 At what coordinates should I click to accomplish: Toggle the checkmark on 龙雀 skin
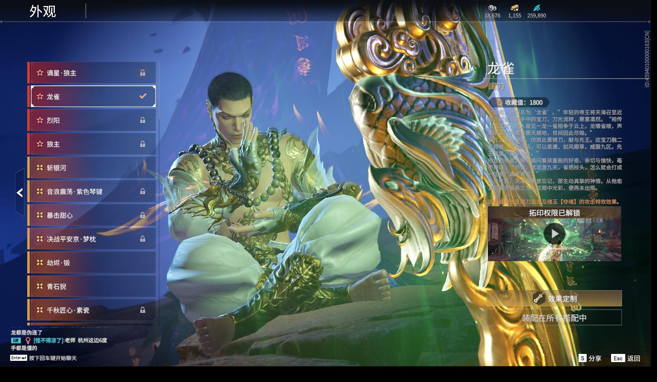(x=143, y=96)
